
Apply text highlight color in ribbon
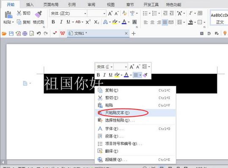click(x=115, y=22)
